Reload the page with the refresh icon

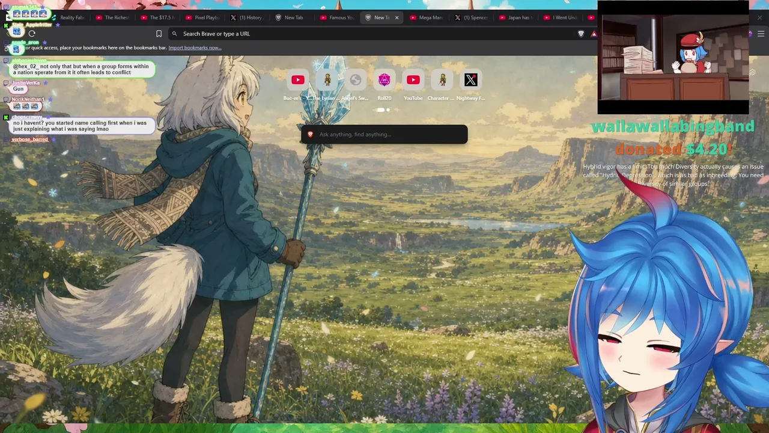(32, 34)
